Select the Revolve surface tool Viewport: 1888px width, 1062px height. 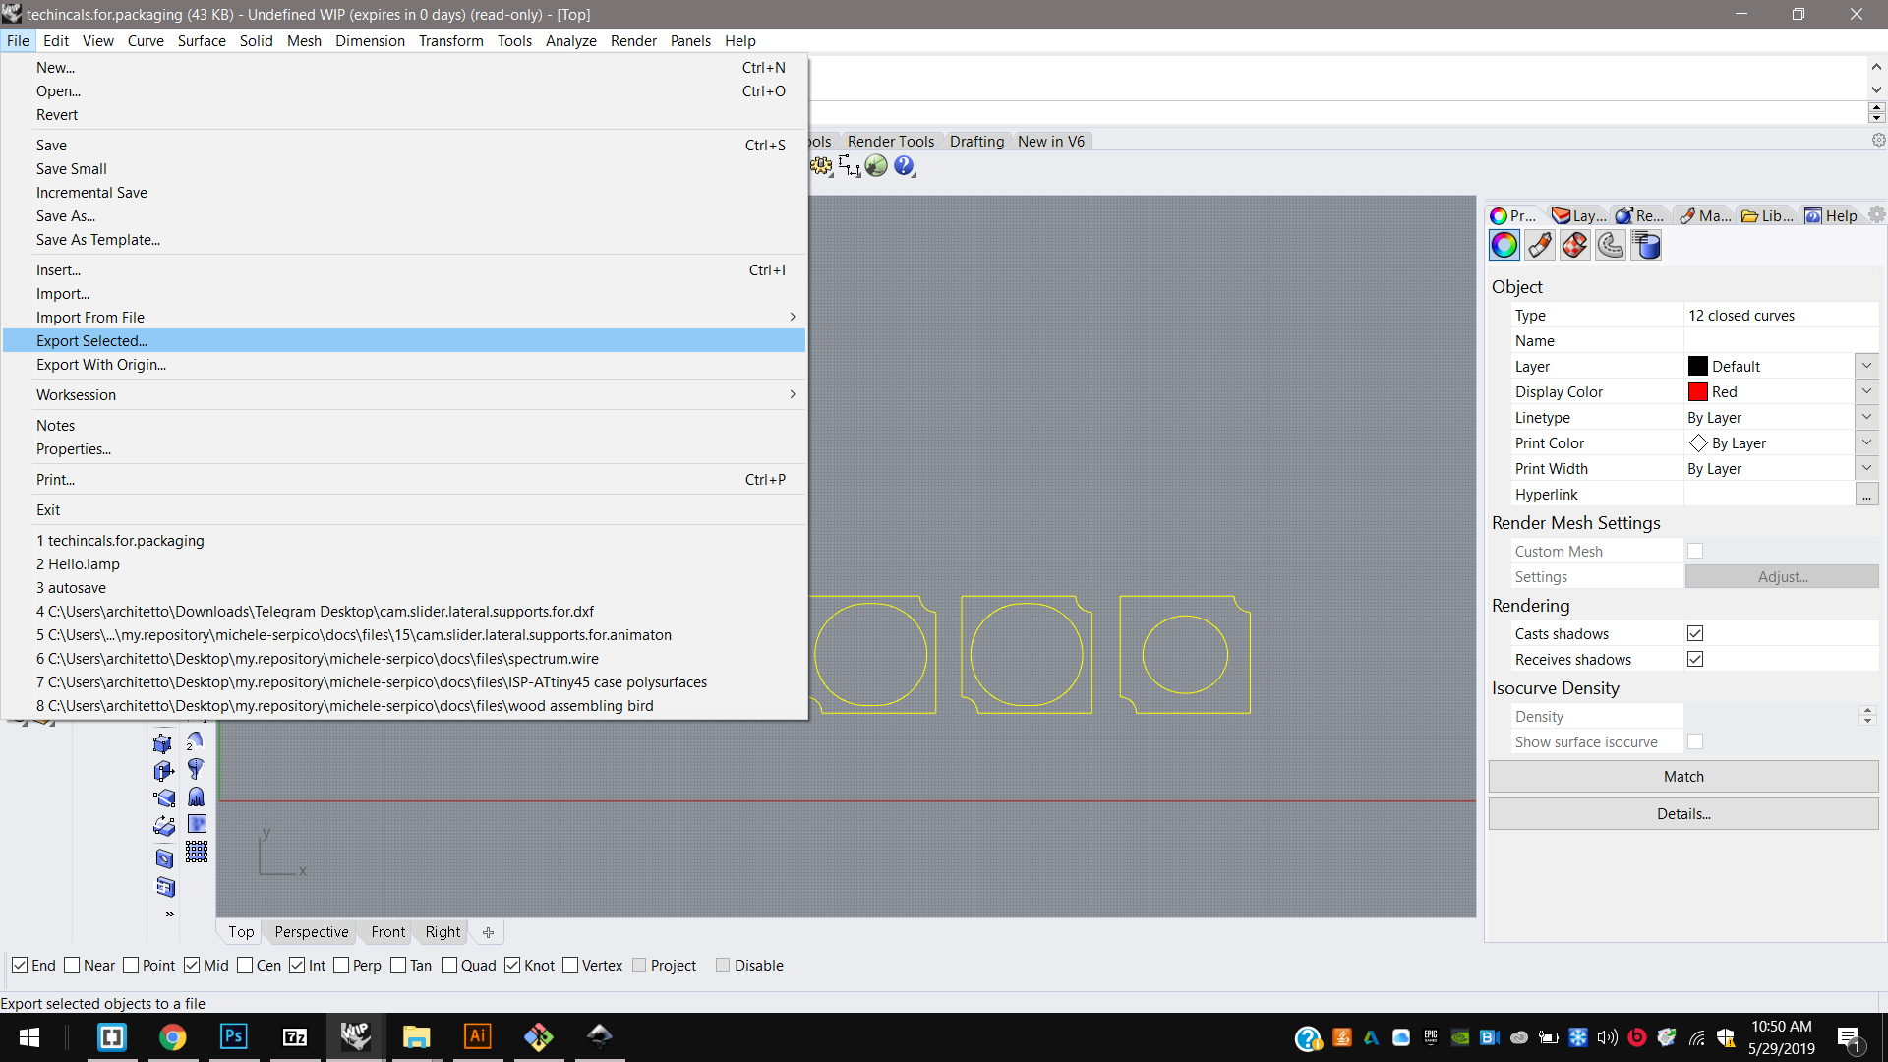tap(196, 769)
